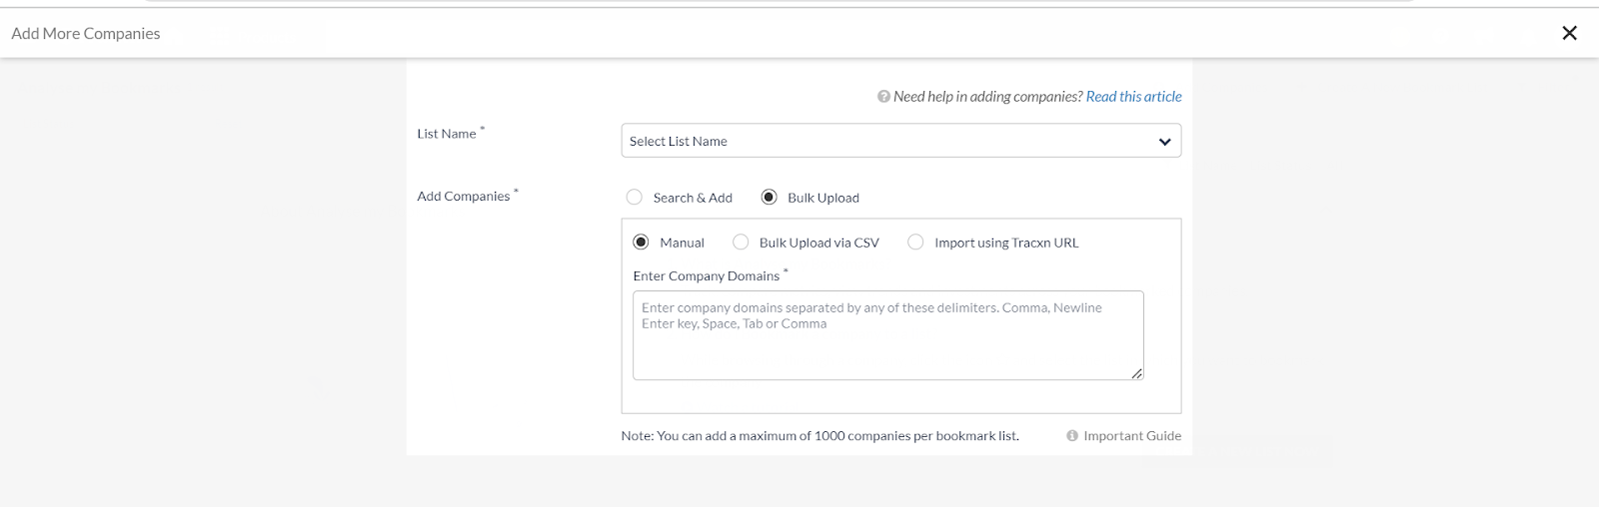Click the "List Name" field label
This screenshot has height=507, width=1599.
pyautogui.click(x=447, y=134)
